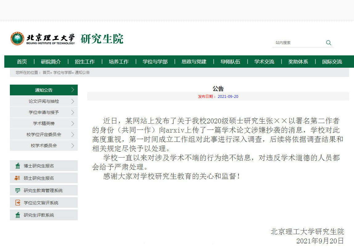
Task: Click the 公告 article title
Action: (218, 89)
